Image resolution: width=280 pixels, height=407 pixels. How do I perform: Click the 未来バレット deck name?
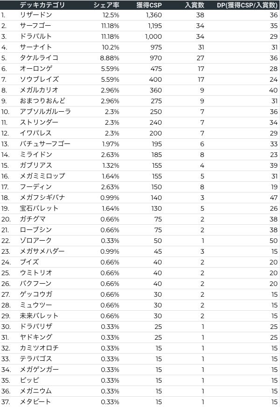[x=39, y=316]
